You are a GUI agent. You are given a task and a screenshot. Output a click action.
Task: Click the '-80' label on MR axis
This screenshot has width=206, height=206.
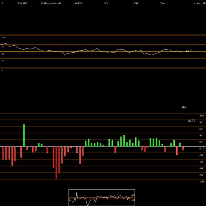[x=201, y=175]
